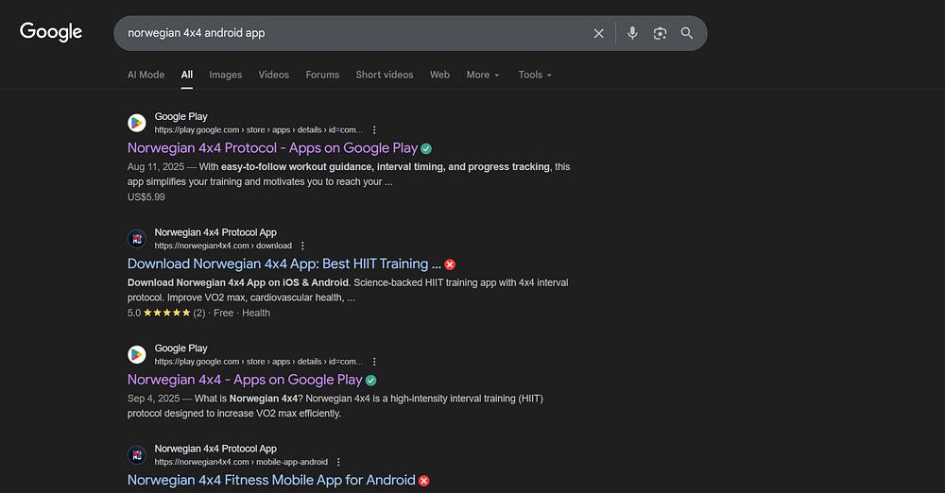945x493 pixels.
Task: Click norwegian4x4.com › mobile-app-android URL
Action: [x=241, y=462]
